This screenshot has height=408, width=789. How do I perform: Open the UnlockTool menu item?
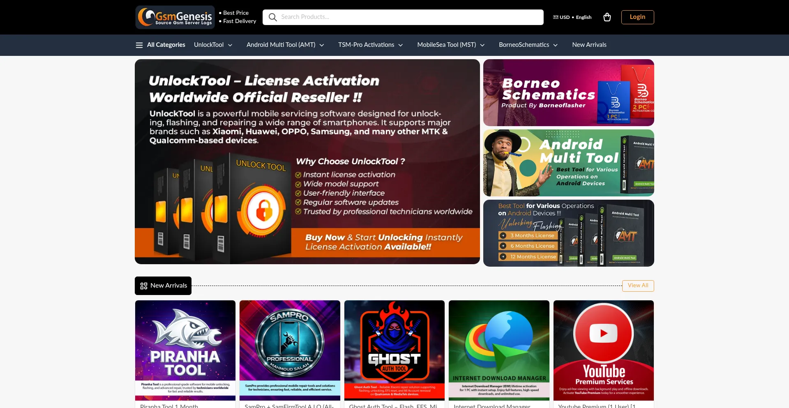tap(209, 45)
